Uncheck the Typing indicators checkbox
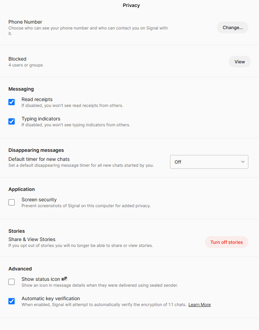 (12, 121)
